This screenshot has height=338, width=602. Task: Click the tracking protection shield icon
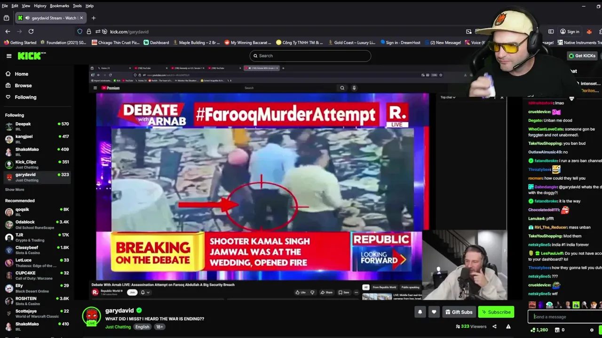(x=80, y=31)
